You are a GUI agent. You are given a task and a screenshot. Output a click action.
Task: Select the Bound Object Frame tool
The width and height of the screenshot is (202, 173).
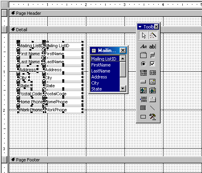pyautogui.click(x=153, y=91)
